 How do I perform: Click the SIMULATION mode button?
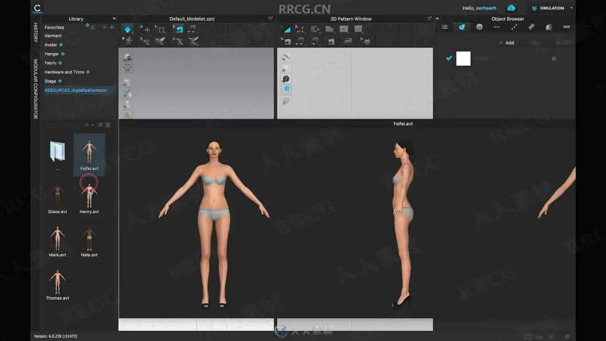(x=548, y=8)
